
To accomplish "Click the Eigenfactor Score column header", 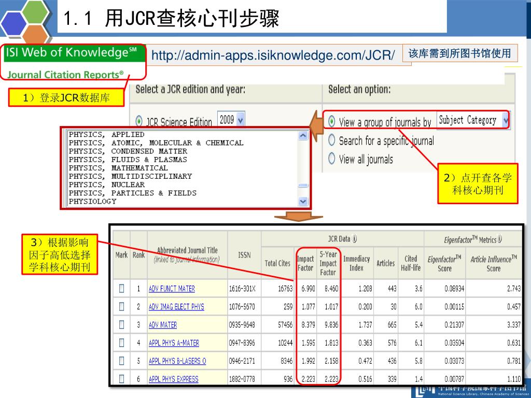I will pyautogui.click(x=444, y=264).
